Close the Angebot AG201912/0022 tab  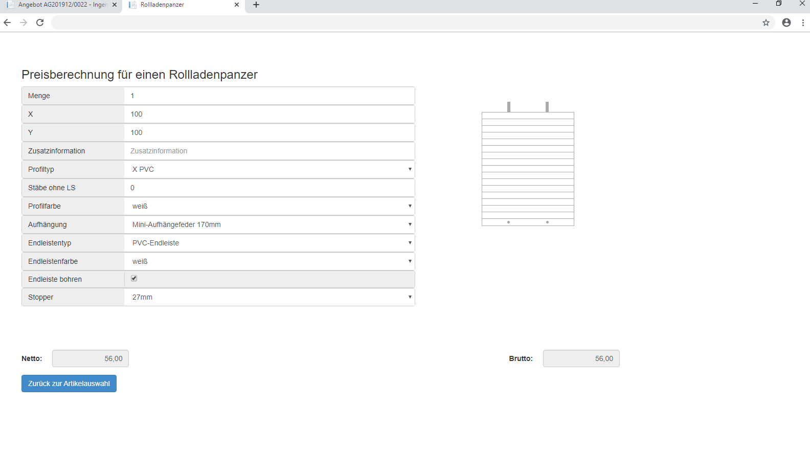click(115, 5)
